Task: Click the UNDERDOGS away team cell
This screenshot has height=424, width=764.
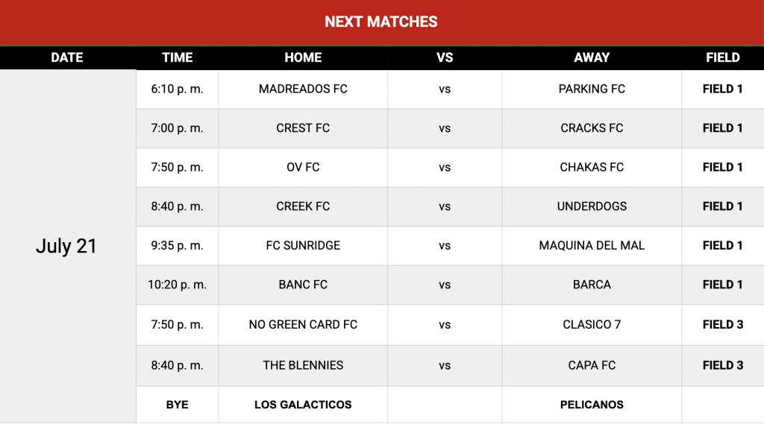Action: 592,206
